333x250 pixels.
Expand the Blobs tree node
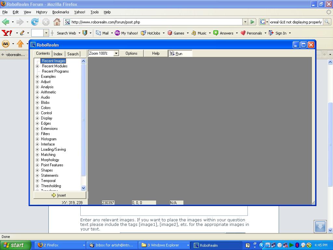click(x=37, y=103)
